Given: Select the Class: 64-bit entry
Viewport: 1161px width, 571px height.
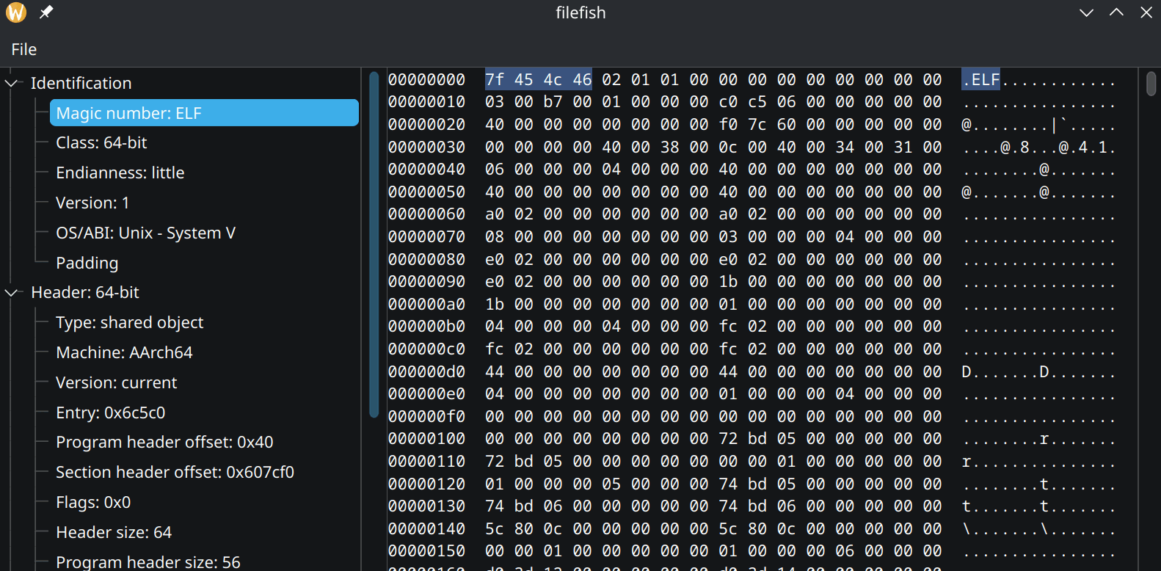Looking at the screenshot, I should point(101,142).
